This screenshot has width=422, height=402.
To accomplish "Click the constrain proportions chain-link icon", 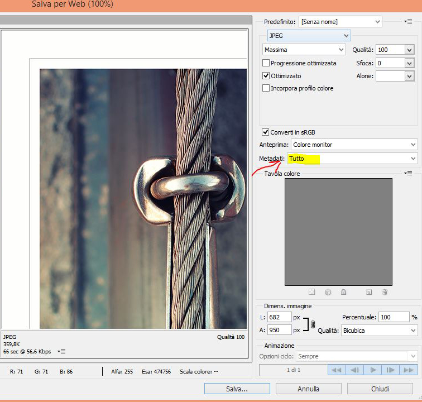I will 313,324.
